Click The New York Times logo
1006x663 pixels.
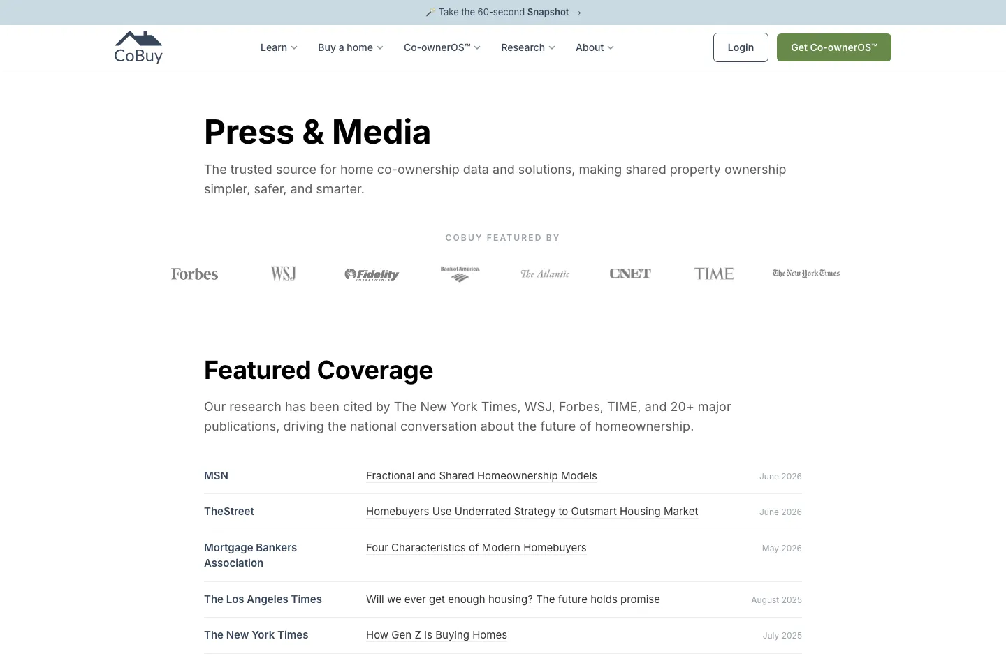click(806, 274)
